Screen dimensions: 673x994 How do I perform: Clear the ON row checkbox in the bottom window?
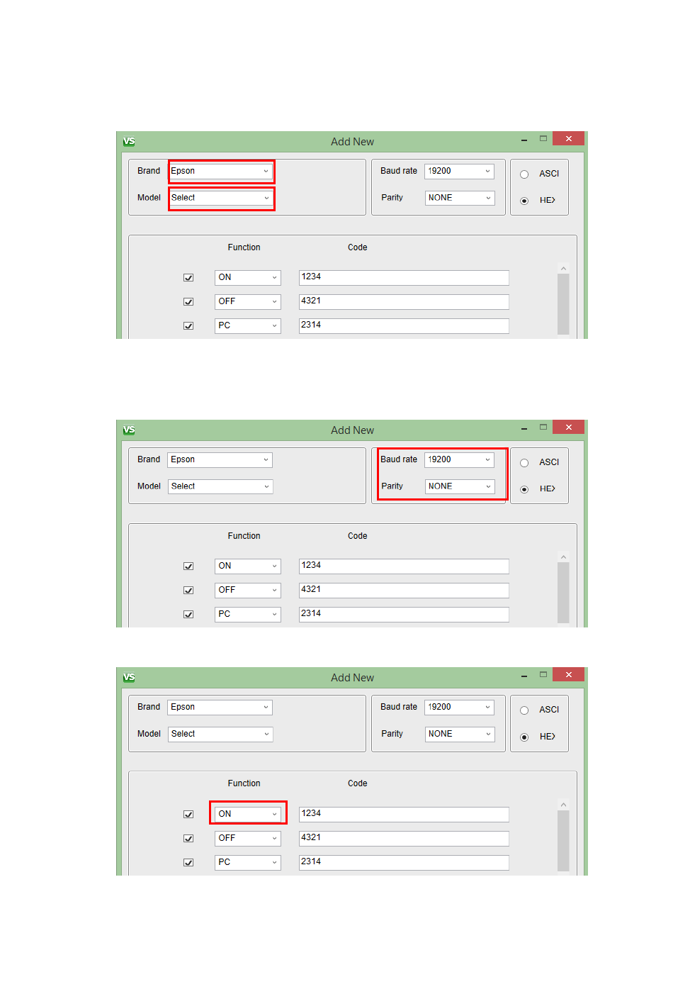(x=188, y=815)
